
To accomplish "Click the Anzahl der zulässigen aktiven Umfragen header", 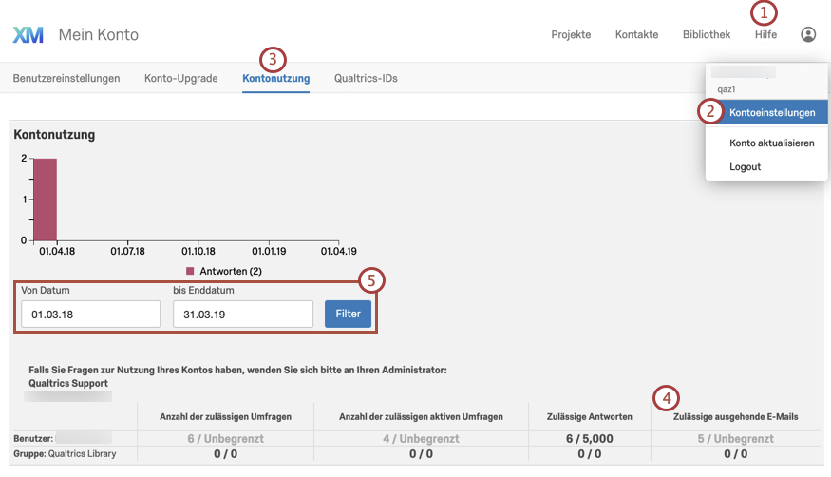I will coord(421,416).
